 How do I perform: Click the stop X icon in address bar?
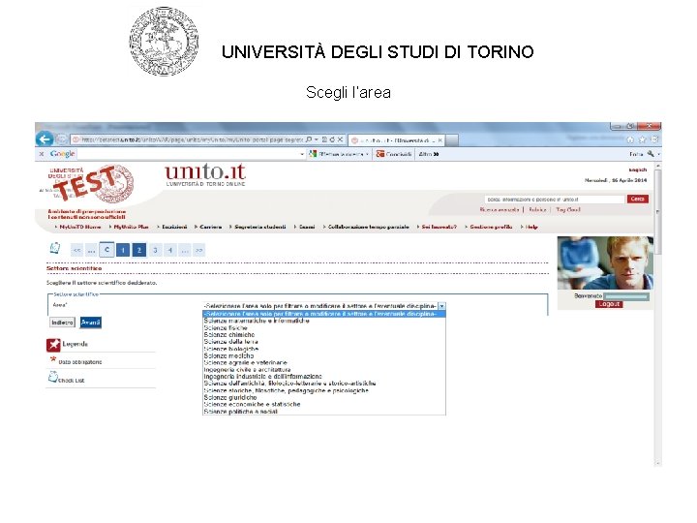point(340,139)
